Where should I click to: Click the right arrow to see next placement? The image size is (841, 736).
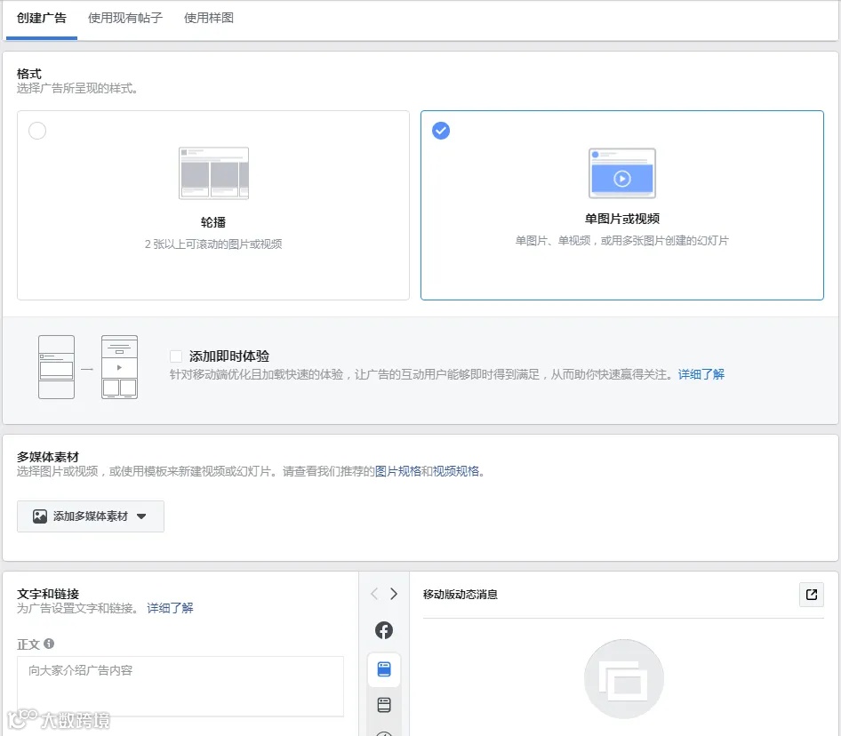(x=394, y=594)
